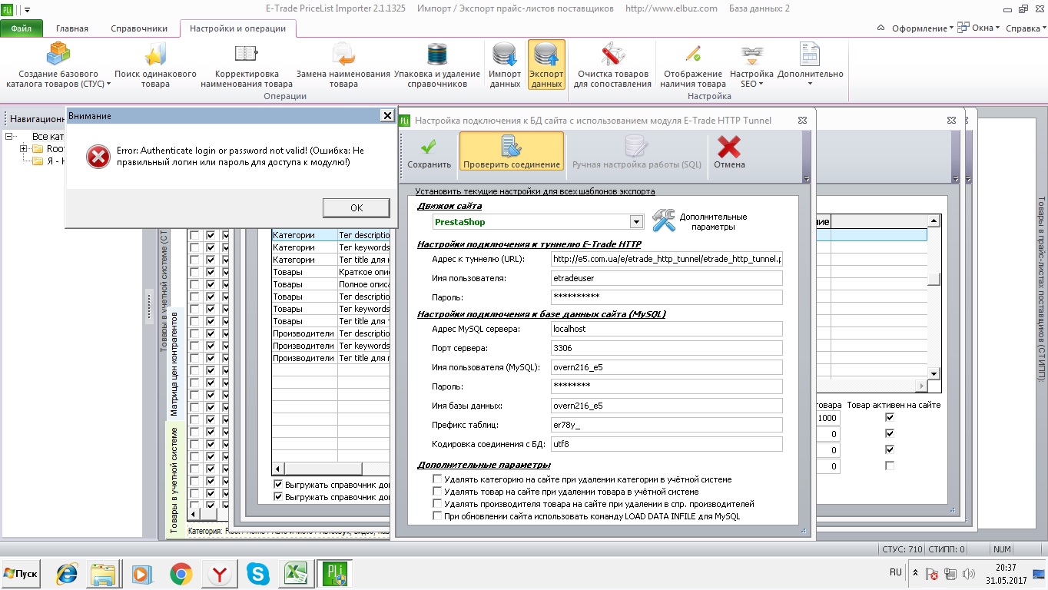Screen dimensions: 1048x590
Task: Open 'Отображение наличия товара' setting
Action: coord(692,65)
